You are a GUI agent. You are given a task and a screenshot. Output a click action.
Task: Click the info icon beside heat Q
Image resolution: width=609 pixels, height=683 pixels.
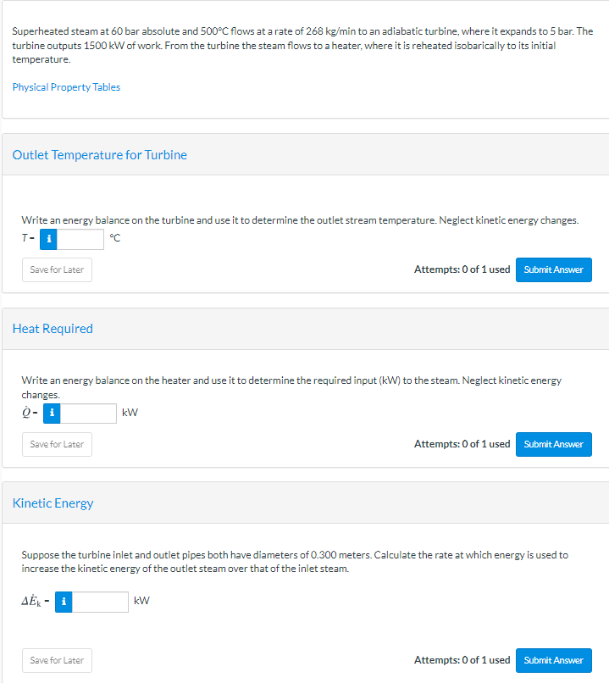[52, 414]
